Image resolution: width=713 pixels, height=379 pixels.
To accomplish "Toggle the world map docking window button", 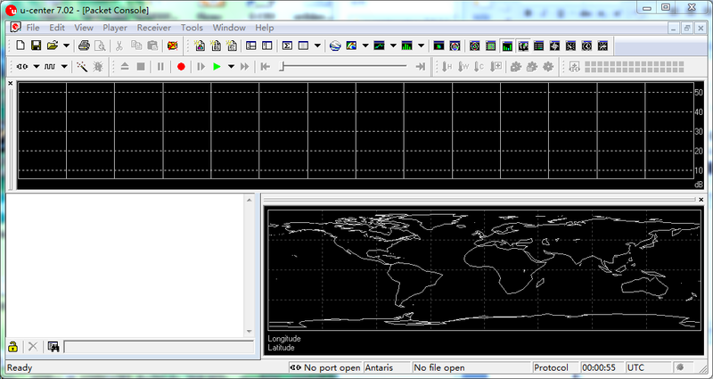I will coord(523,45).
